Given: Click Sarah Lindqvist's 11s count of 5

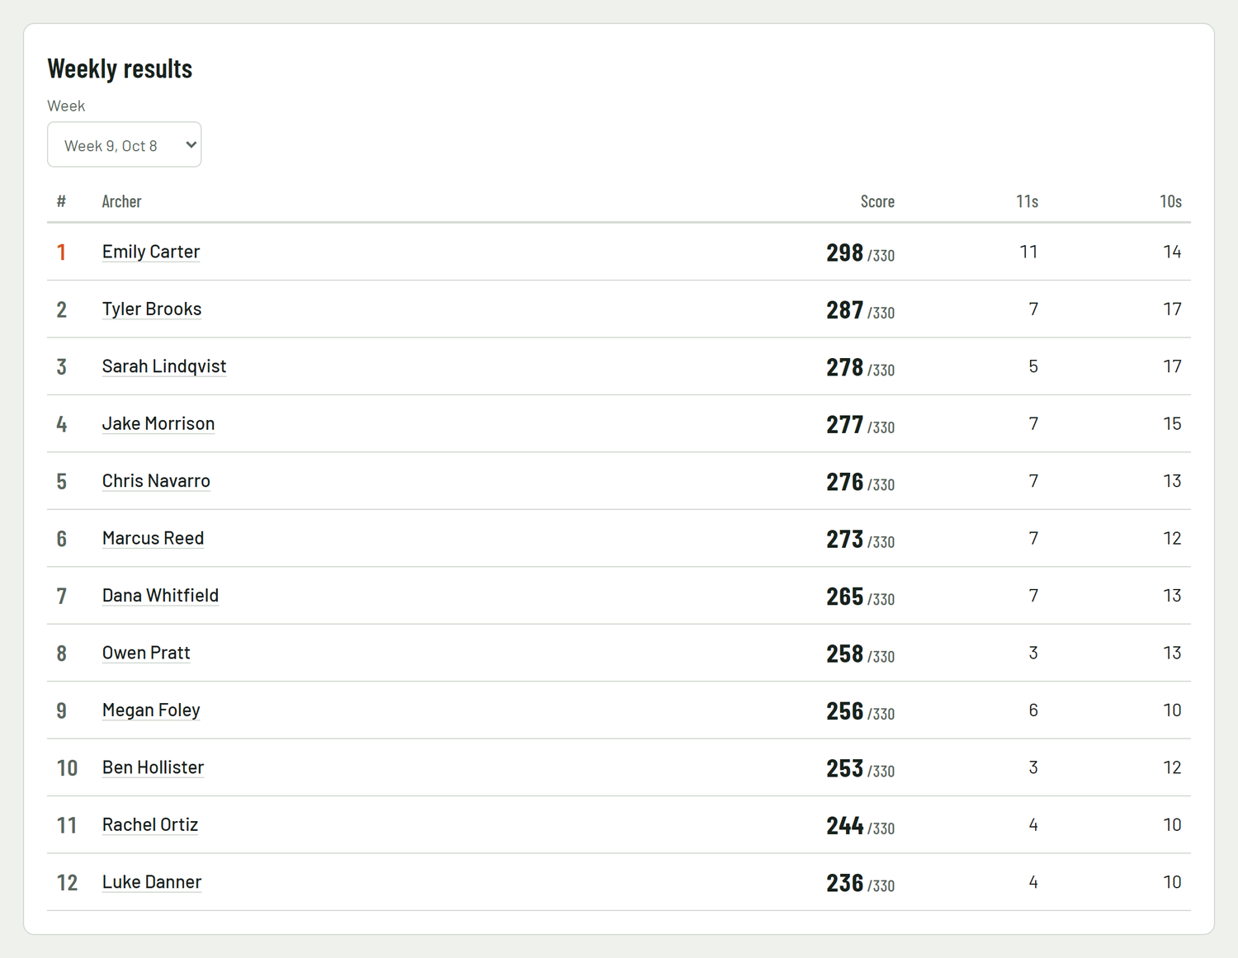Looking at the screenshot, I should coord(1033,366).
